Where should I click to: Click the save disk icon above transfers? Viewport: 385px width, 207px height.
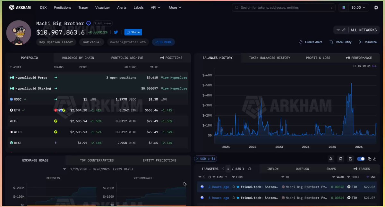pyautogui.click(x=350, y=159)
